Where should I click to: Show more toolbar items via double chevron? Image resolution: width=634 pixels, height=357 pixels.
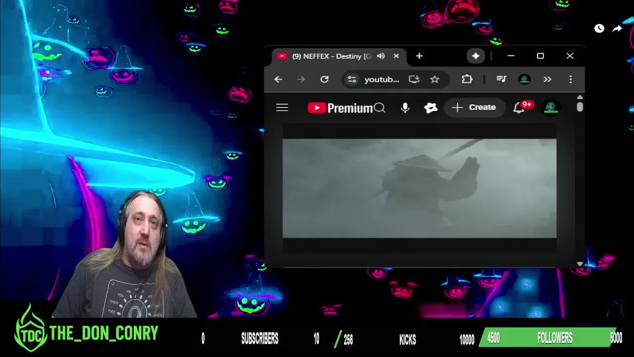[547, 79]
